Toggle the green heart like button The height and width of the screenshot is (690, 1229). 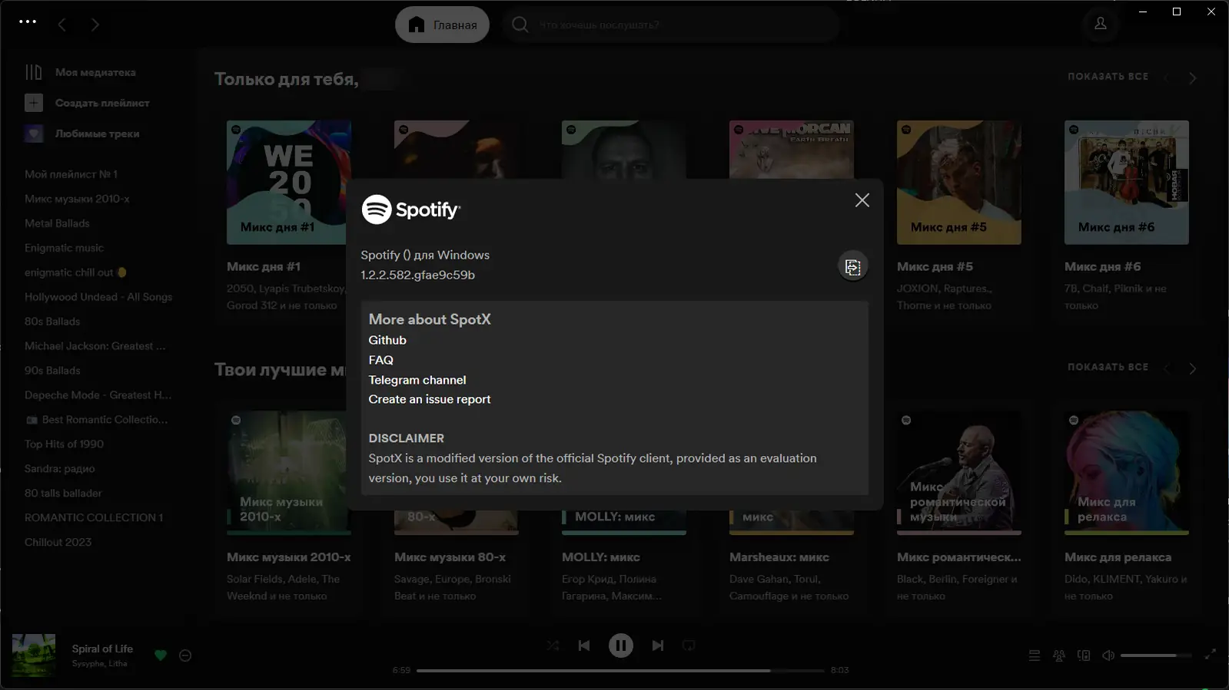pos(161,655)
